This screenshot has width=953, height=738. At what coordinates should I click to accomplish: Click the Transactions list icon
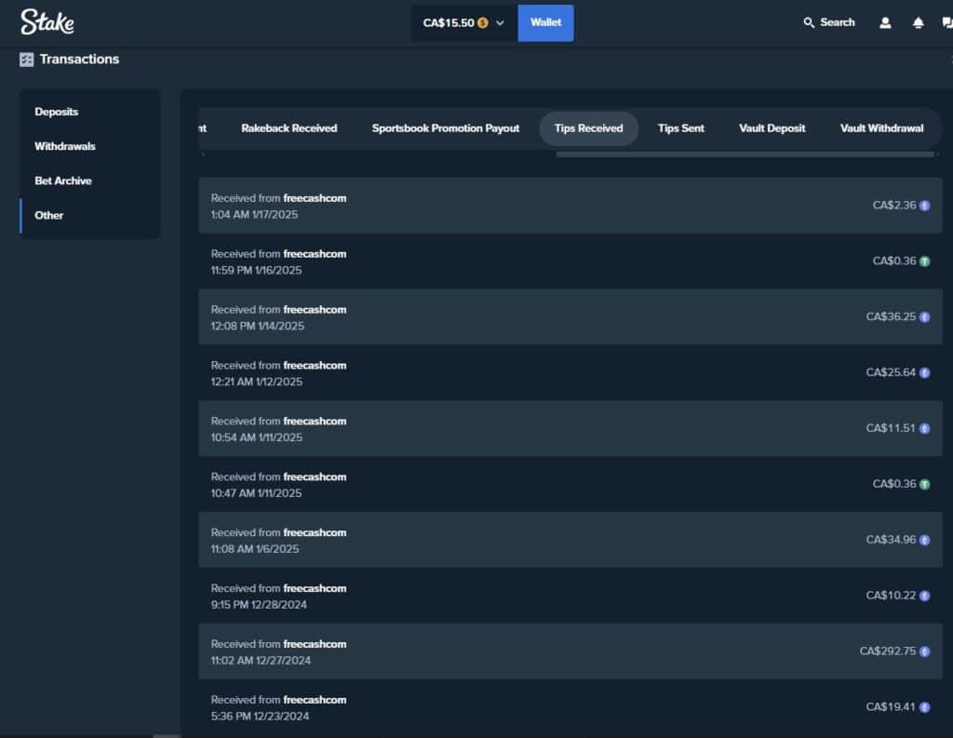point(26,60)
